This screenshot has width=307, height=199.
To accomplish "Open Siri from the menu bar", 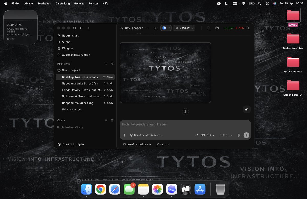I will (x=275, y=4).
